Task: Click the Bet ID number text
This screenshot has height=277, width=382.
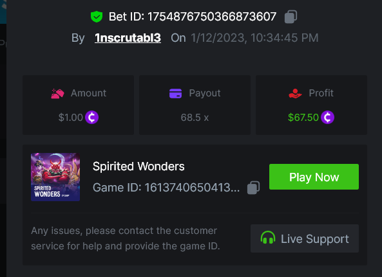Action: click(x=212, y=17)
